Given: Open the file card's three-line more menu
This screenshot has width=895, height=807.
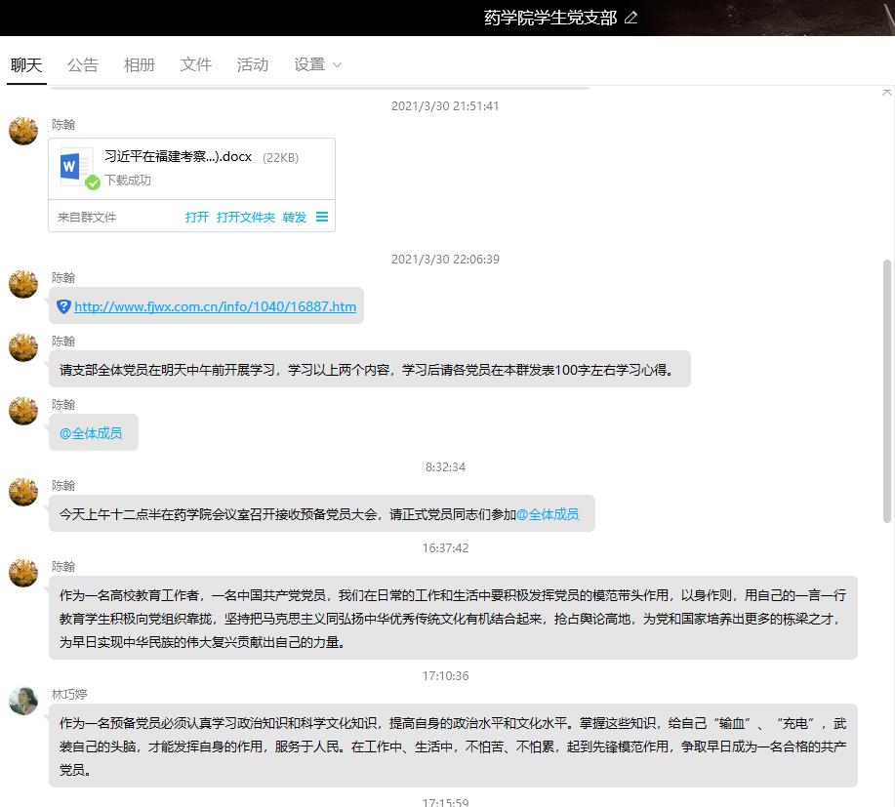Looking at the screenshot, I should click(x=322, y=218).
